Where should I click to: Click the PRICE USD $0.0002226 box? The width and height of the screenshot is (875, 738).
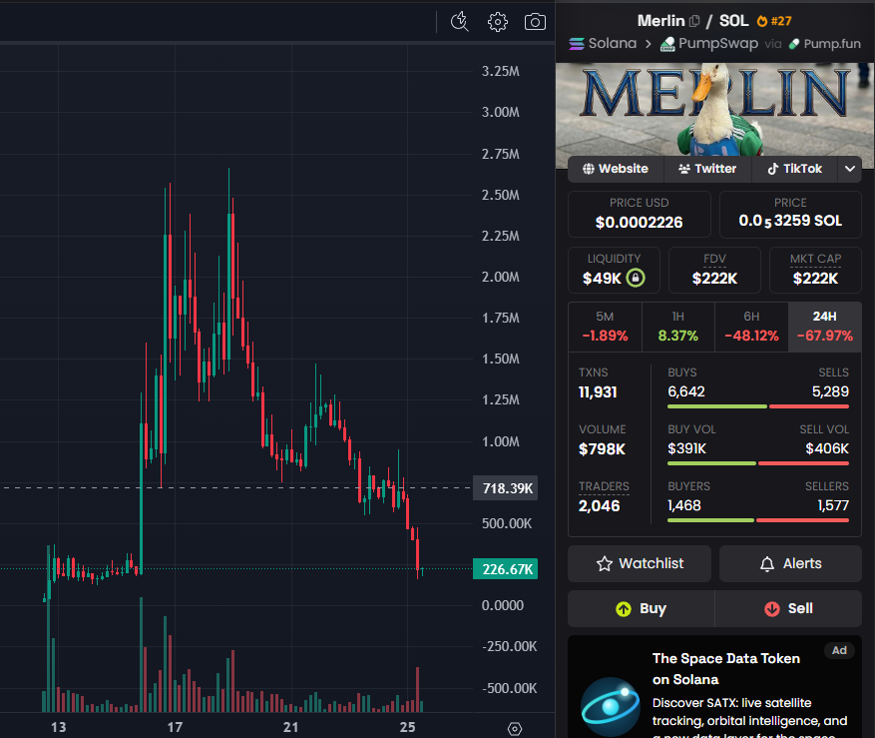(639, 214)
